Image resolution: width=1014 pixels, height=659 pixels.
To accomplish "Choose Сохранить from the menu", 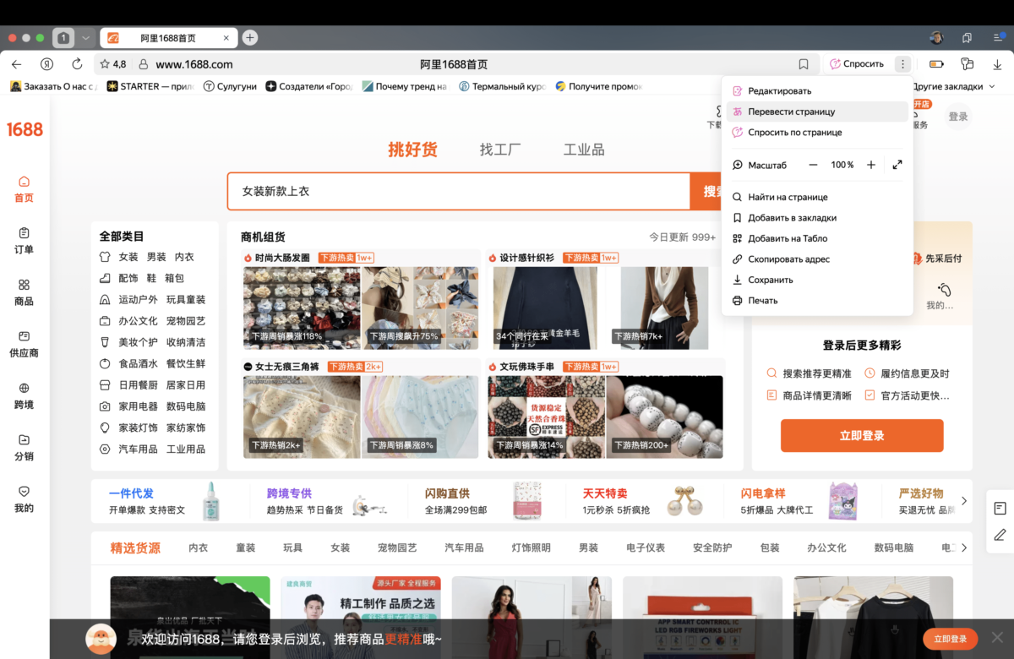I will pyautogui.click(x=817, y=280).
